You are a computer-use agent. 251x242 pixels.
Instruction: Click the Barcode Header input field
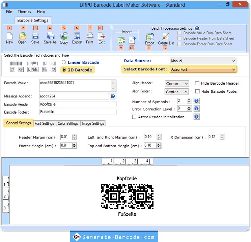coord(78,104)
